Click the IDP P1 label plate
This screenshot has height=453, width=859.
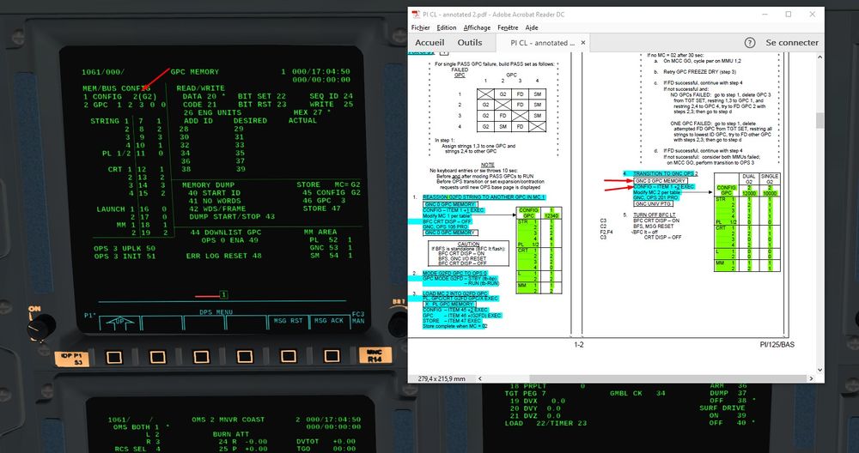[x=72, y=359]
